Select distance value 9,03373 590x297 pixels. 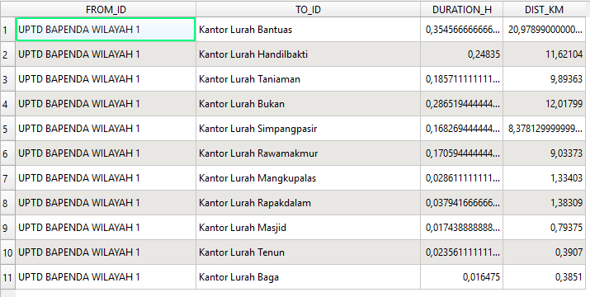544,153
